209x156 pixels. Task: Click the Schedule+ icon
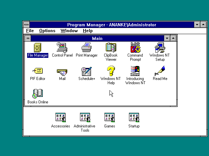click(87, 71)
